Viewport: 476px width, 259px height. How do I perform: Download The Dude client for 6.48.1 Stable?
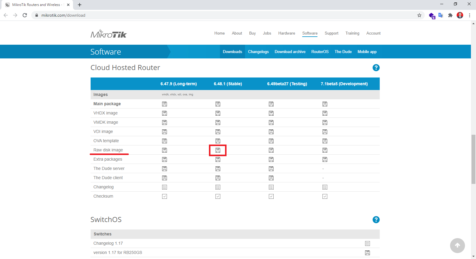point(218,178)
